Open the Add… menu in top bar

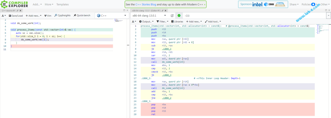[37, 4]
